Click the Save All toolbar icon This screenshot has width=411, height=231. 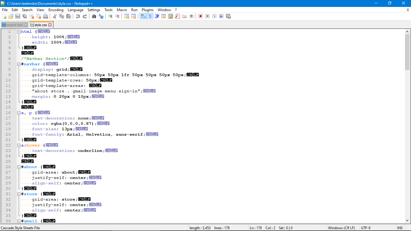[x=25, y=16]
